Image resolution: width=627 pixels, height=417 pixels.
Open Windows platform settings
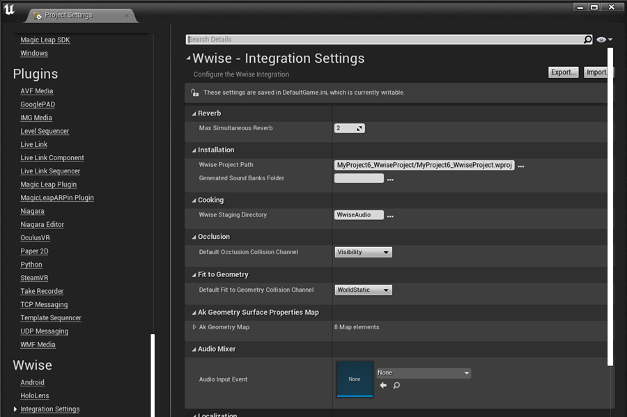tap(34, 53)
